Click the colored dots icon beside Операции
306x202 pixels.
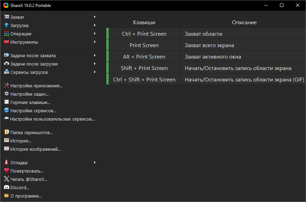[x=6, y=34]
